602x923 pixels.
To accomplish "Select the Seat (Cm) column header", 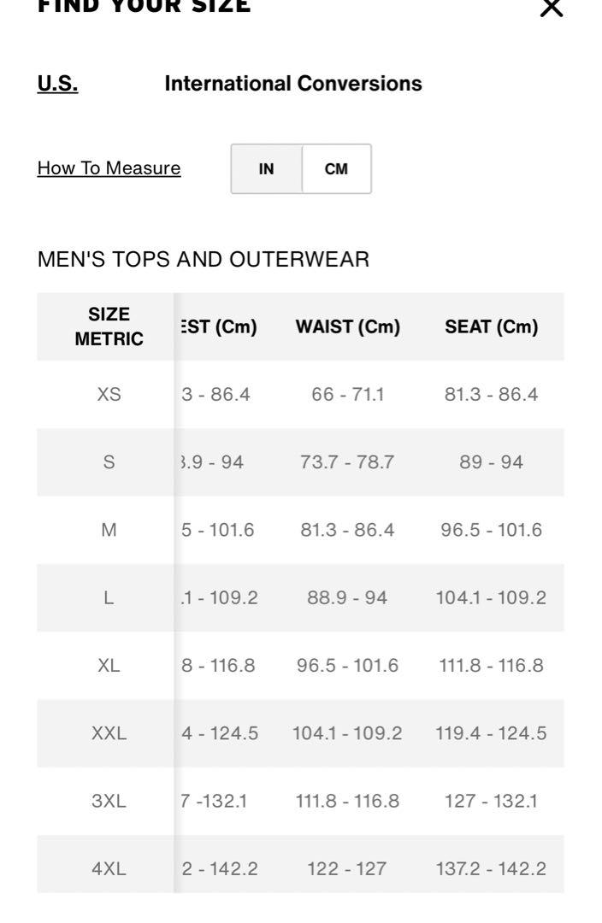I will pyautogui.click(x=491, y=326).
